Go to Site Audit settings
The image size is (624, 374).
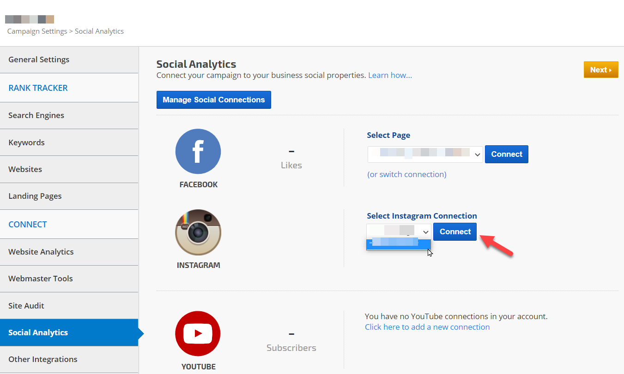click(x=26, y=306)
